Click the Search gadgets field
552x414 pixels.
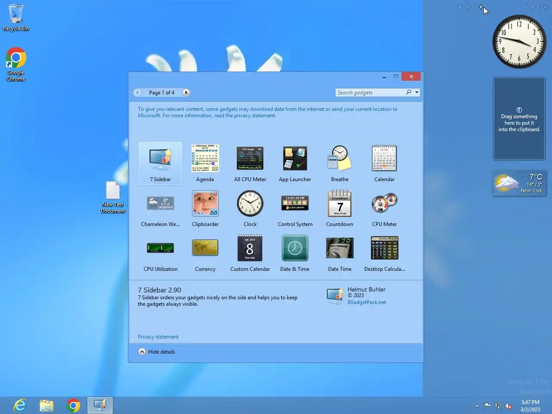370,92
